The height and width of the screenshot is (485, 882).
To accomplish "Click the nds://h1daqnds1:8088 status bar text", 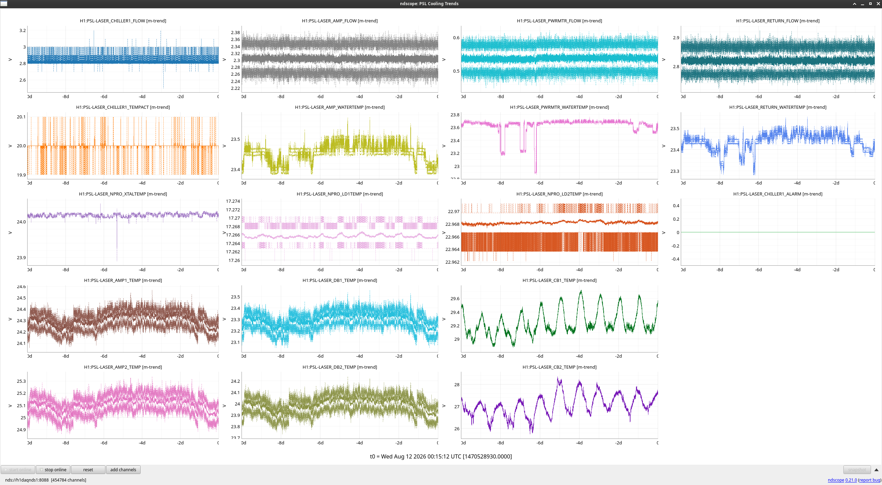I will tap(45, 480).
